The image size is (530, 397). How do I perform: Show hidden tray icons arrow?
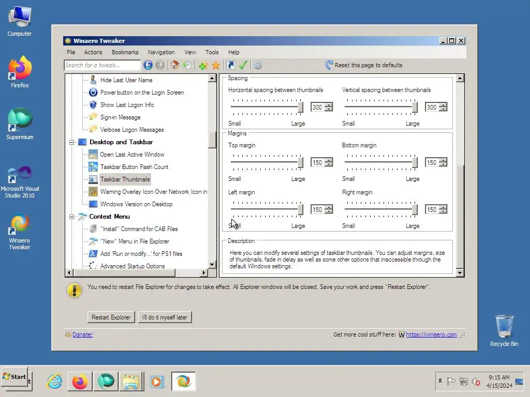[440, 381]
